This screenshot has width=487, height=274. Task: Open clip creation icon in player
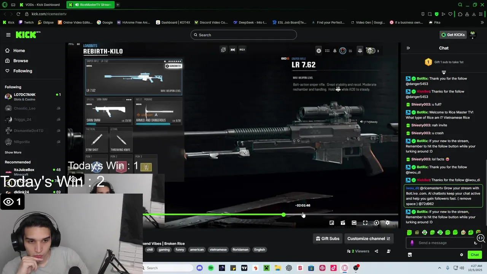(343, 223)
